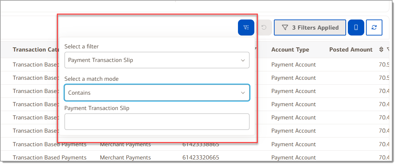Click Merchant Payments in the last row

coord(125,158)
